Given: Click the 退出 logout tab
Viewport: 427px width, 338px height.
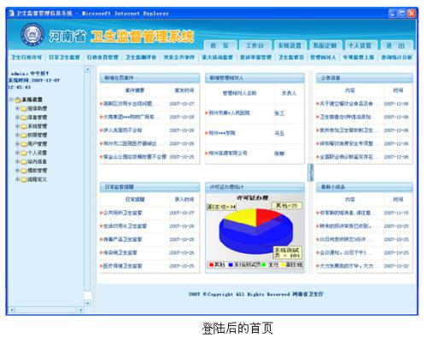Looking at the screenshot, I should tap(395, 45).
